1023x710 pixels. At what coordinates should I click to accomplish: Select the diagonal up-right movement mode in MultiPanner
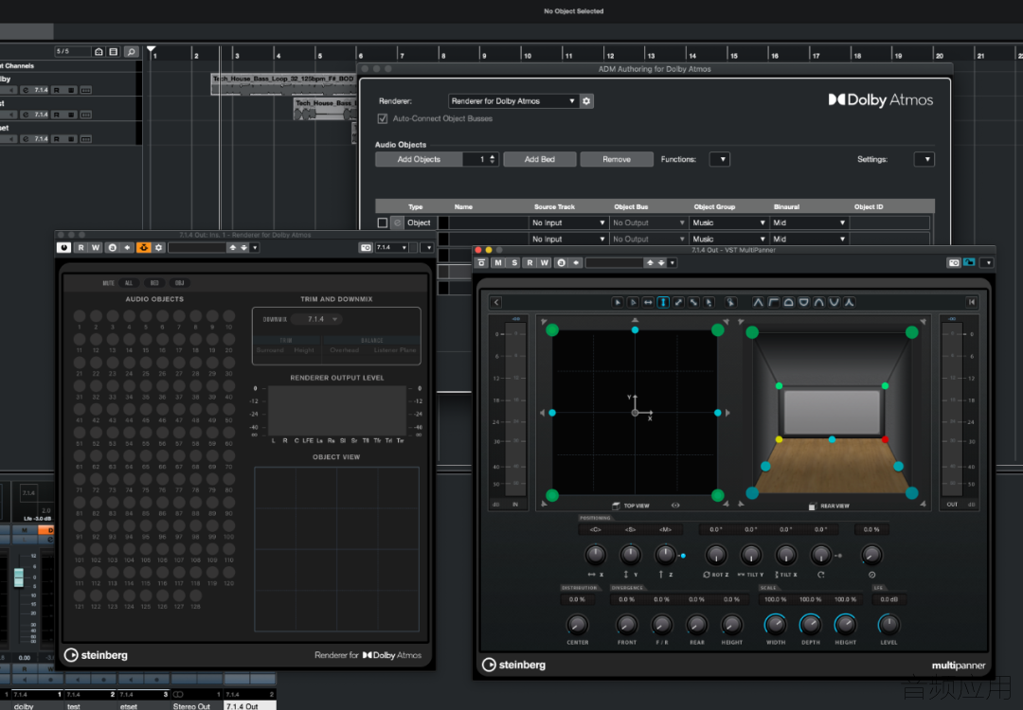pos(678,303)
